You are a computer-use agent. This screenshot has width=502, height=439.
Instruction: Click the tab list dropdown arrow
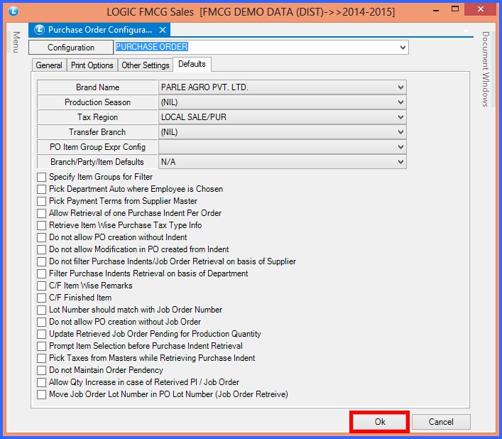pos(466,31)
